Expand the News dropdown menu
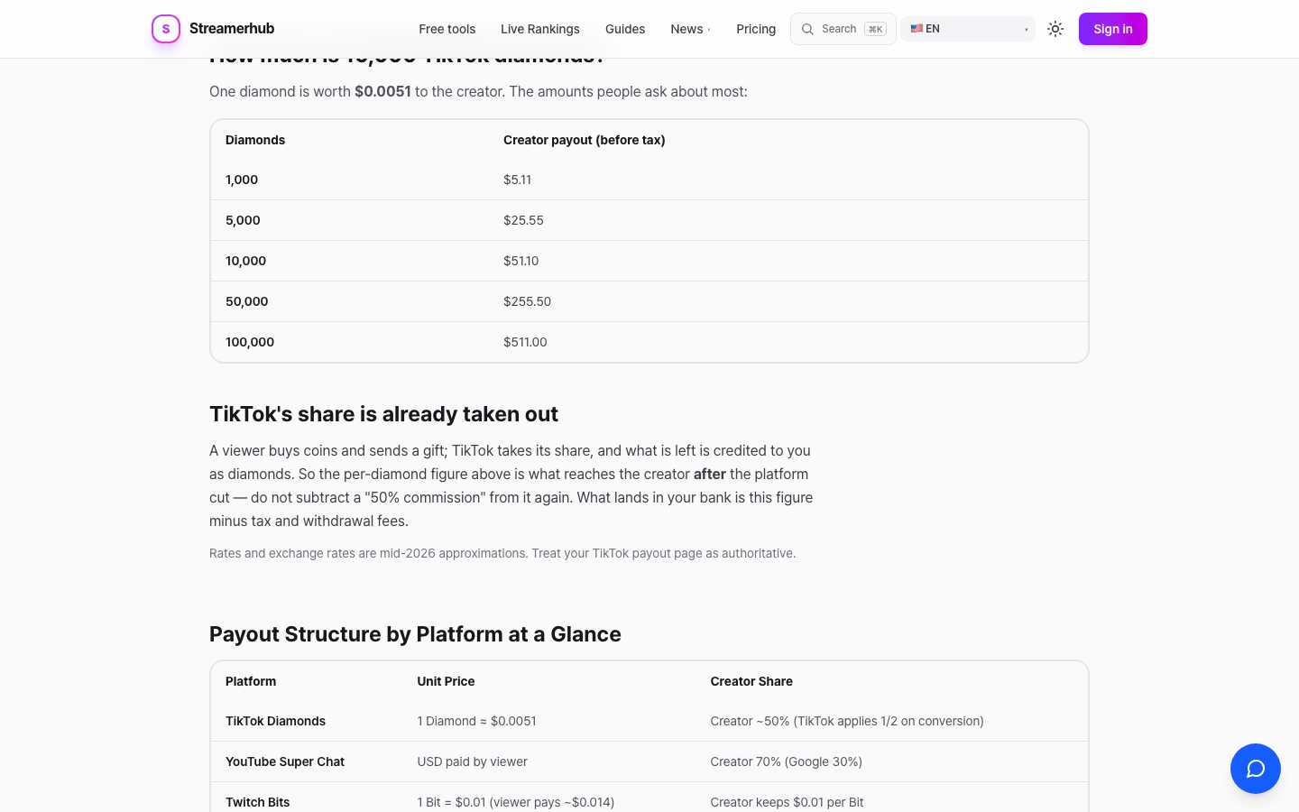The image size is (1299, 812). tap(691, 29)
